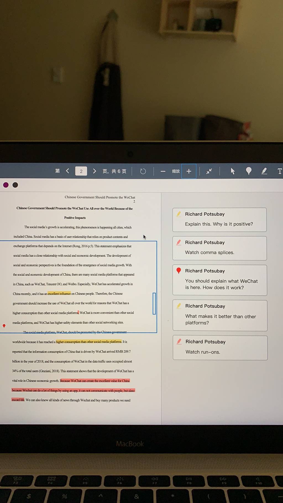Select the highlighter pen tool
The width and height of the screenshot is (283, 503).
pyautogui.click(x=264, y=171)
